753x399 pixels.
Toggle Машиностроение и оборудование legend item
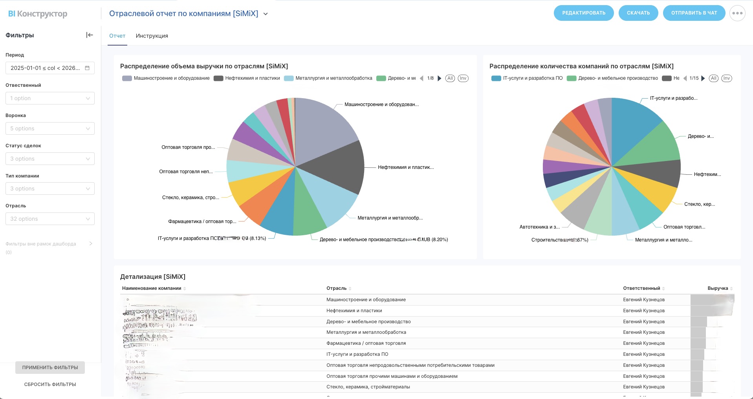166,78
